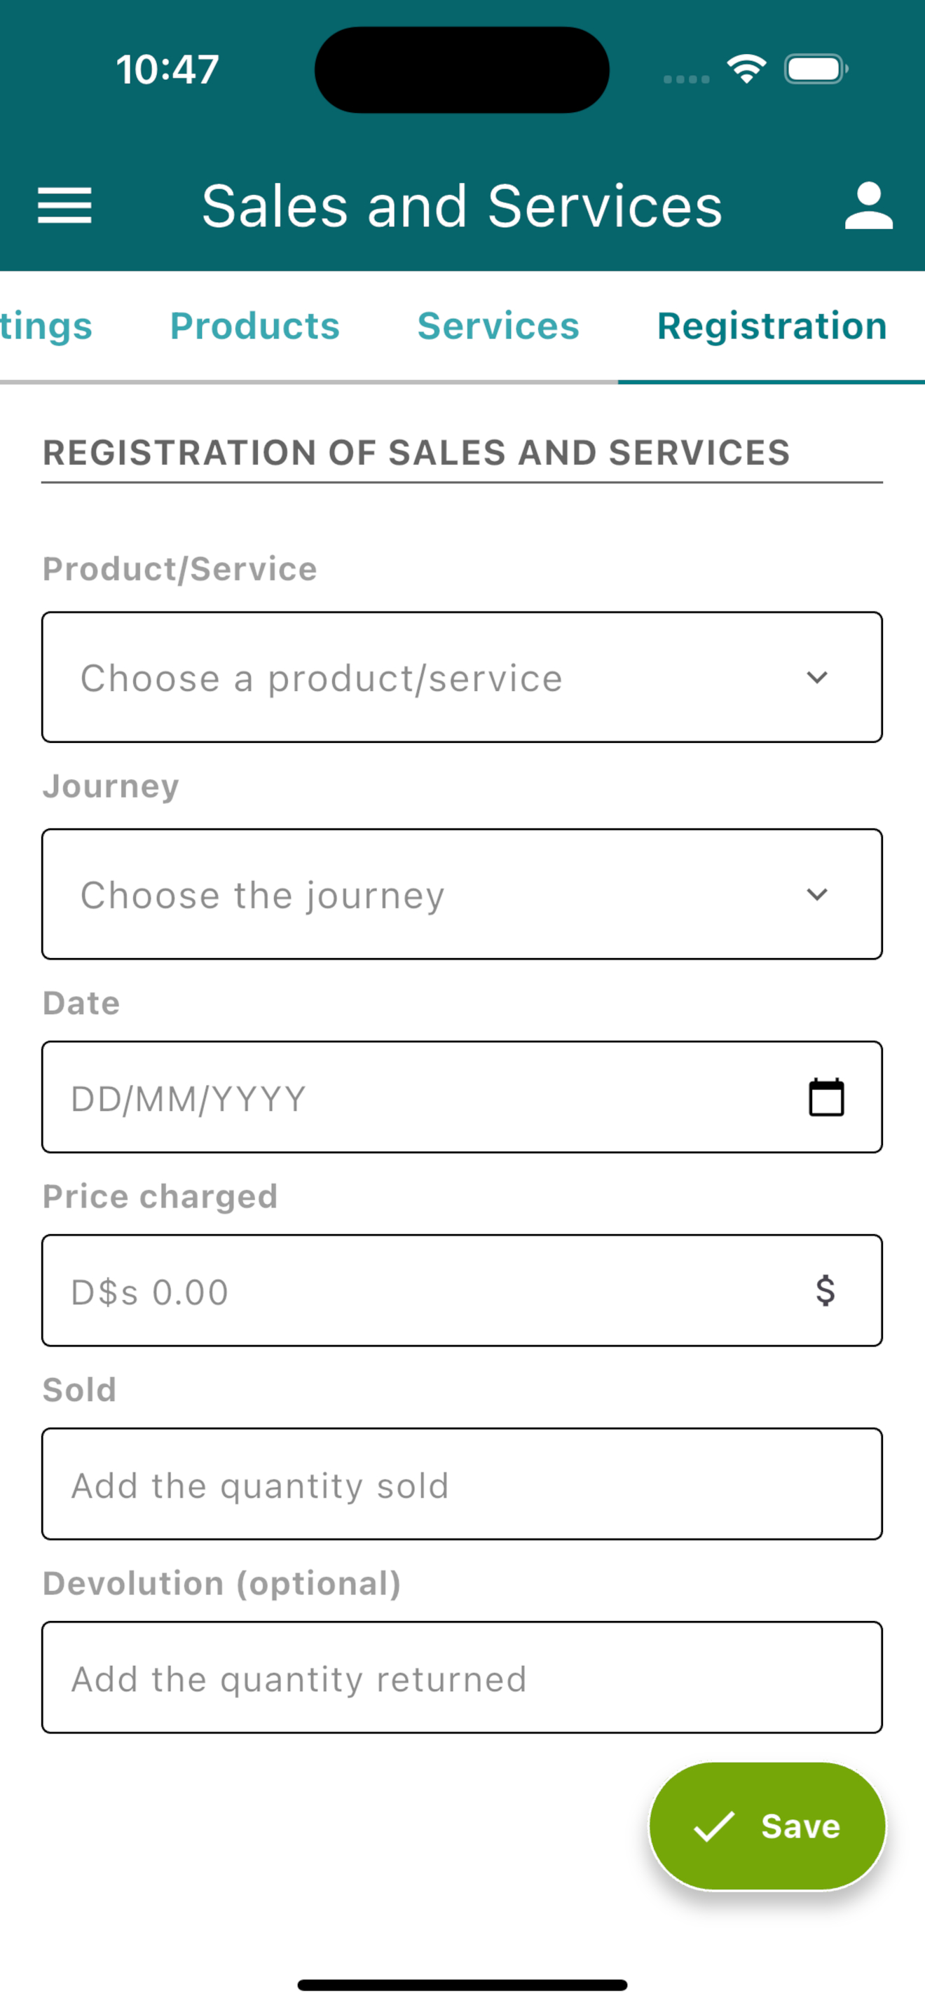Open the user profile icon
This screenshot has height=2010, width=925.
868,205
